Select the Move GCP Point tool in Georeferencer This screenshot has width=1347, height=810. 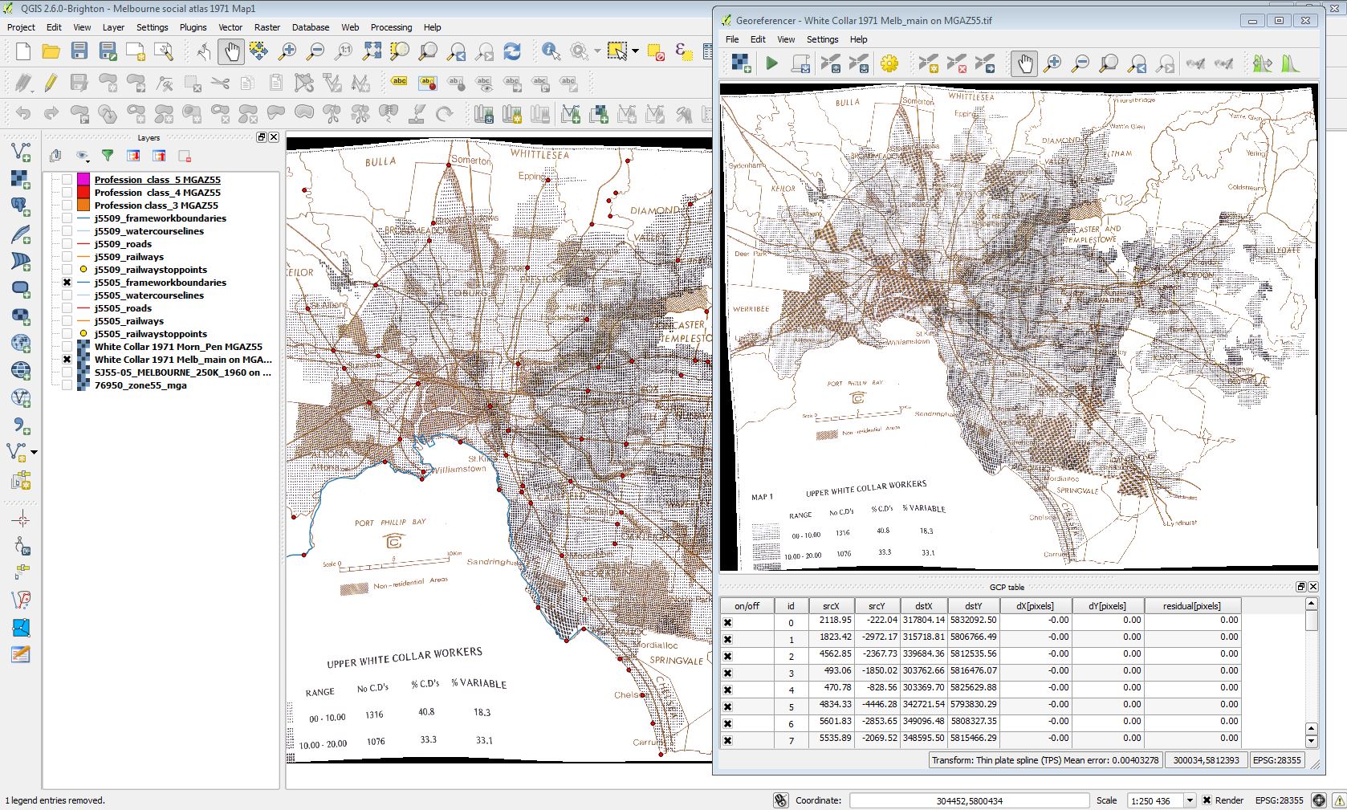coord(984,63)
